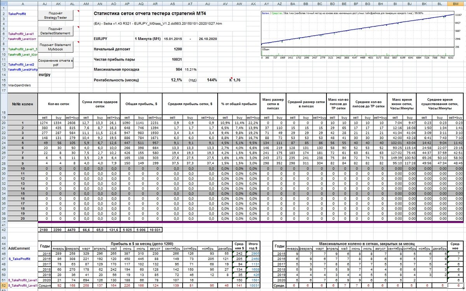Click the Общая прибыль, $ header
Screen dimensions: 466x291
141,104
